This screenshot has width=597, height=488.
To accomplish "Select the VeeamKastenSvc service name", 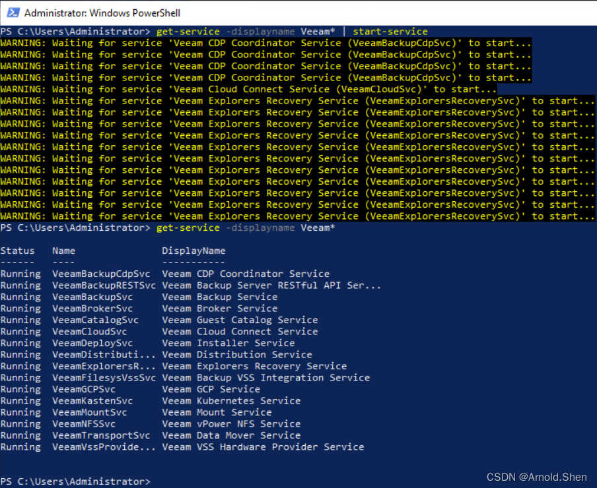I will 92,400.
